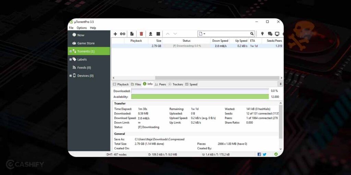Click the lightbulb icon in toolbar
The width and height of the screenshot is (351, 175).
click(x=262, y=34)
